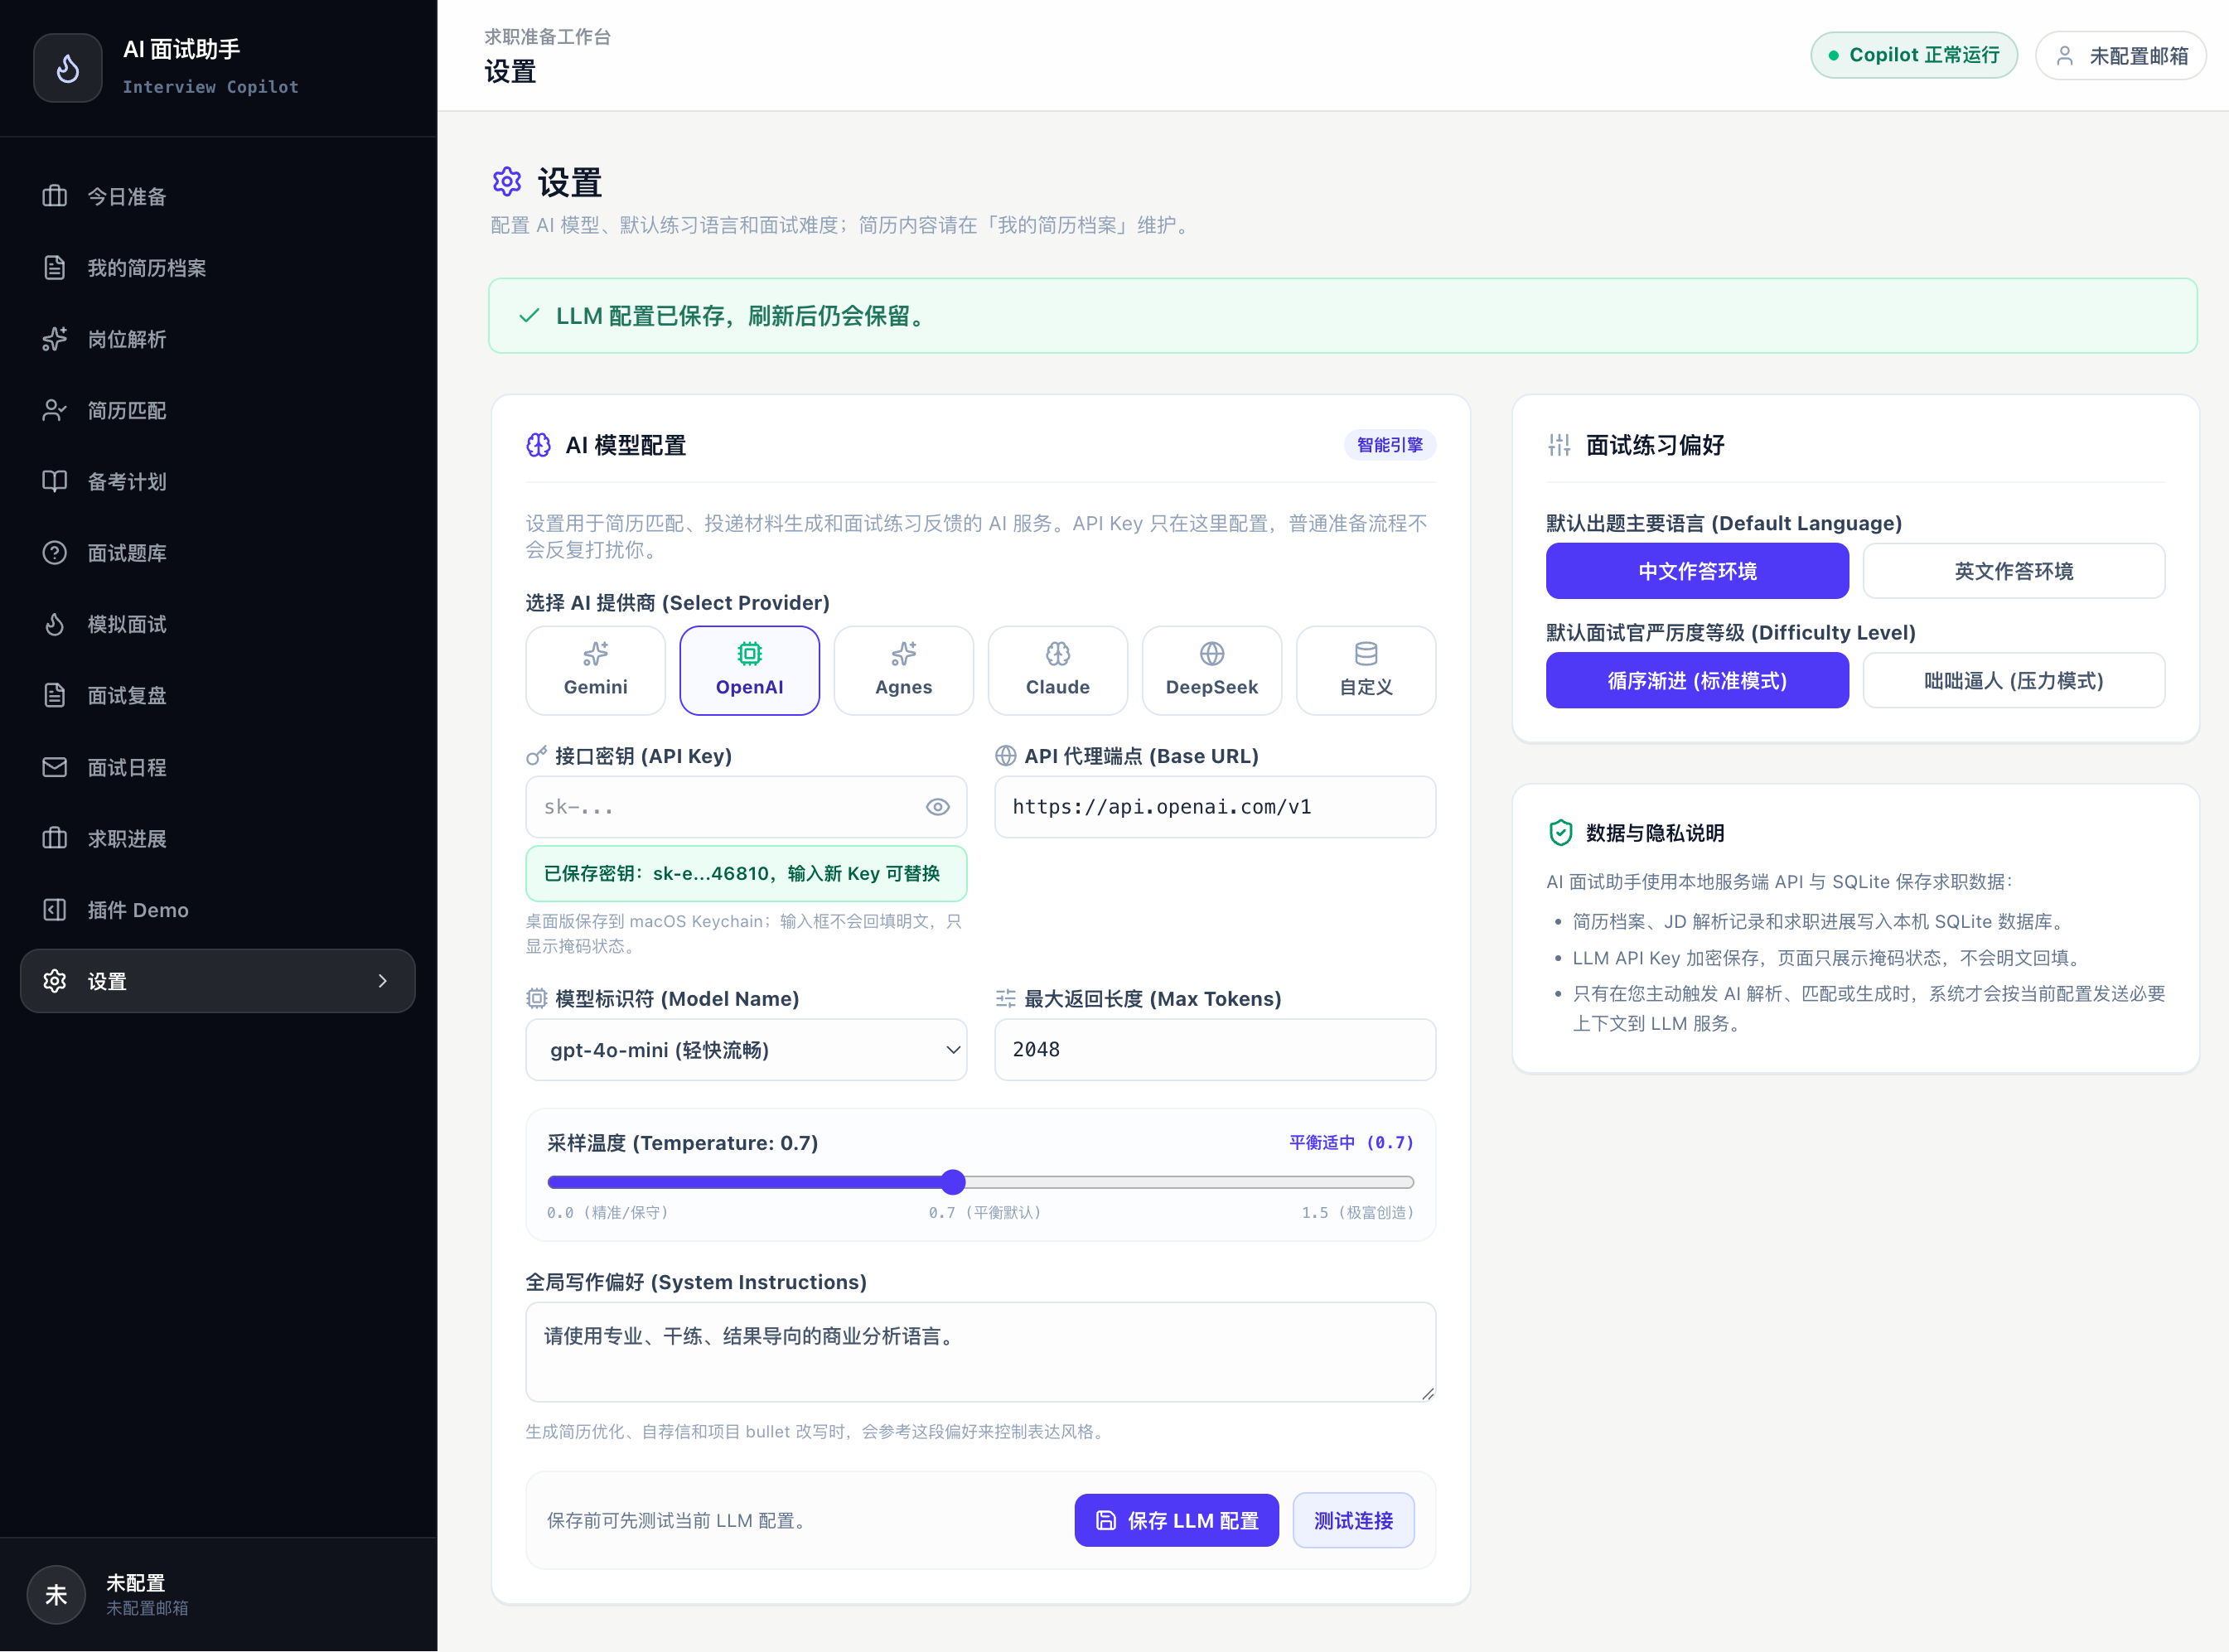Screen dimensions: 2229x1652
Task: Click the chip icon beside 模型标识符 label
Action: click(537, 998)
